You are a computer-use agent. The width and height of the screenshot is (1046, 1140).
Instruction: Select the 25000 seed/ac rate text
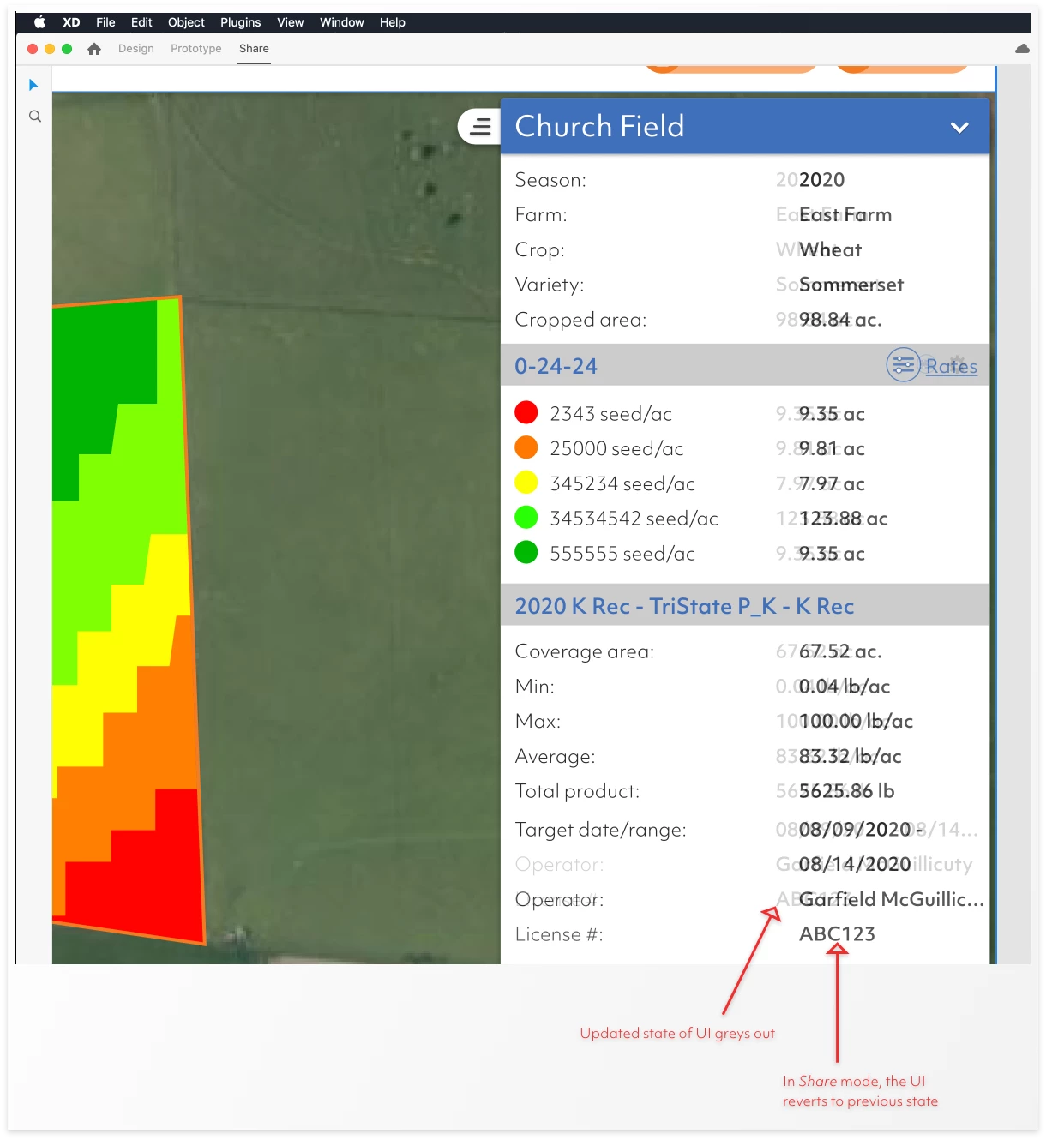[616, 449]
